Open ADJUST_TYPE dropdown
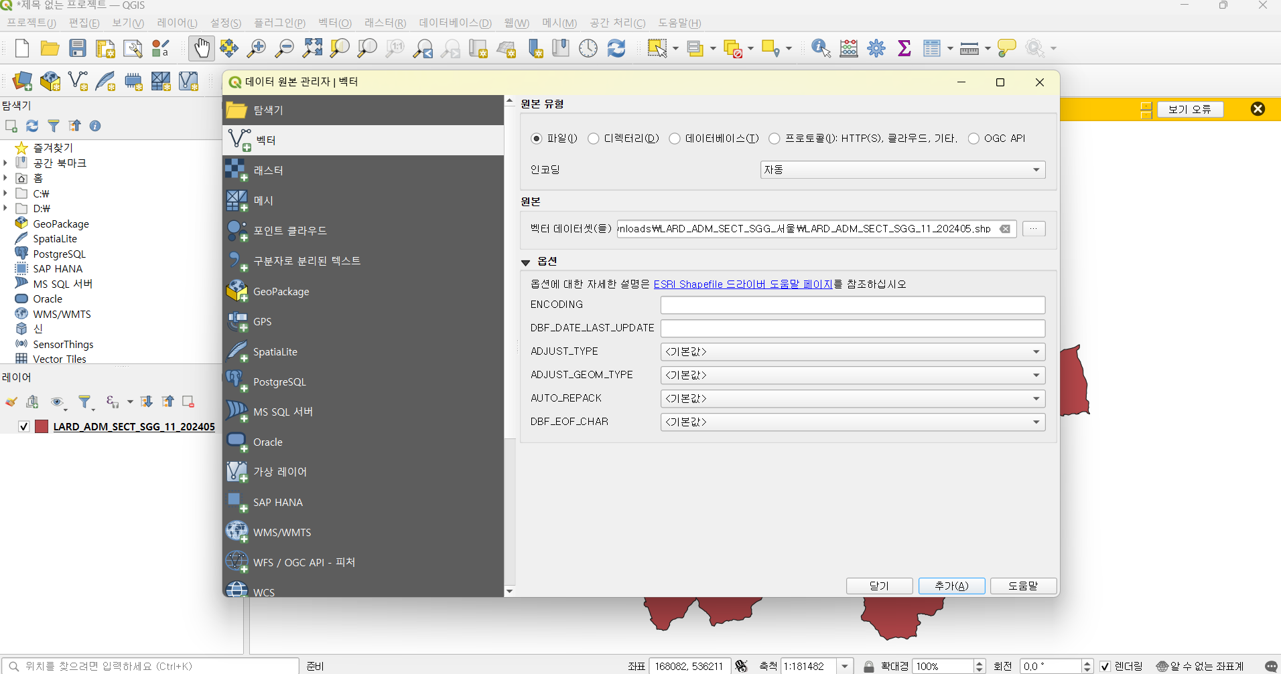Viewport: 1281px width, 674px height. point(852,352)
